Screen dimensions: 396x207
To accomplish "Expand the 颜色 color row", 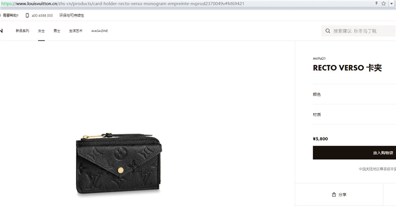I will tap(354, 94).
